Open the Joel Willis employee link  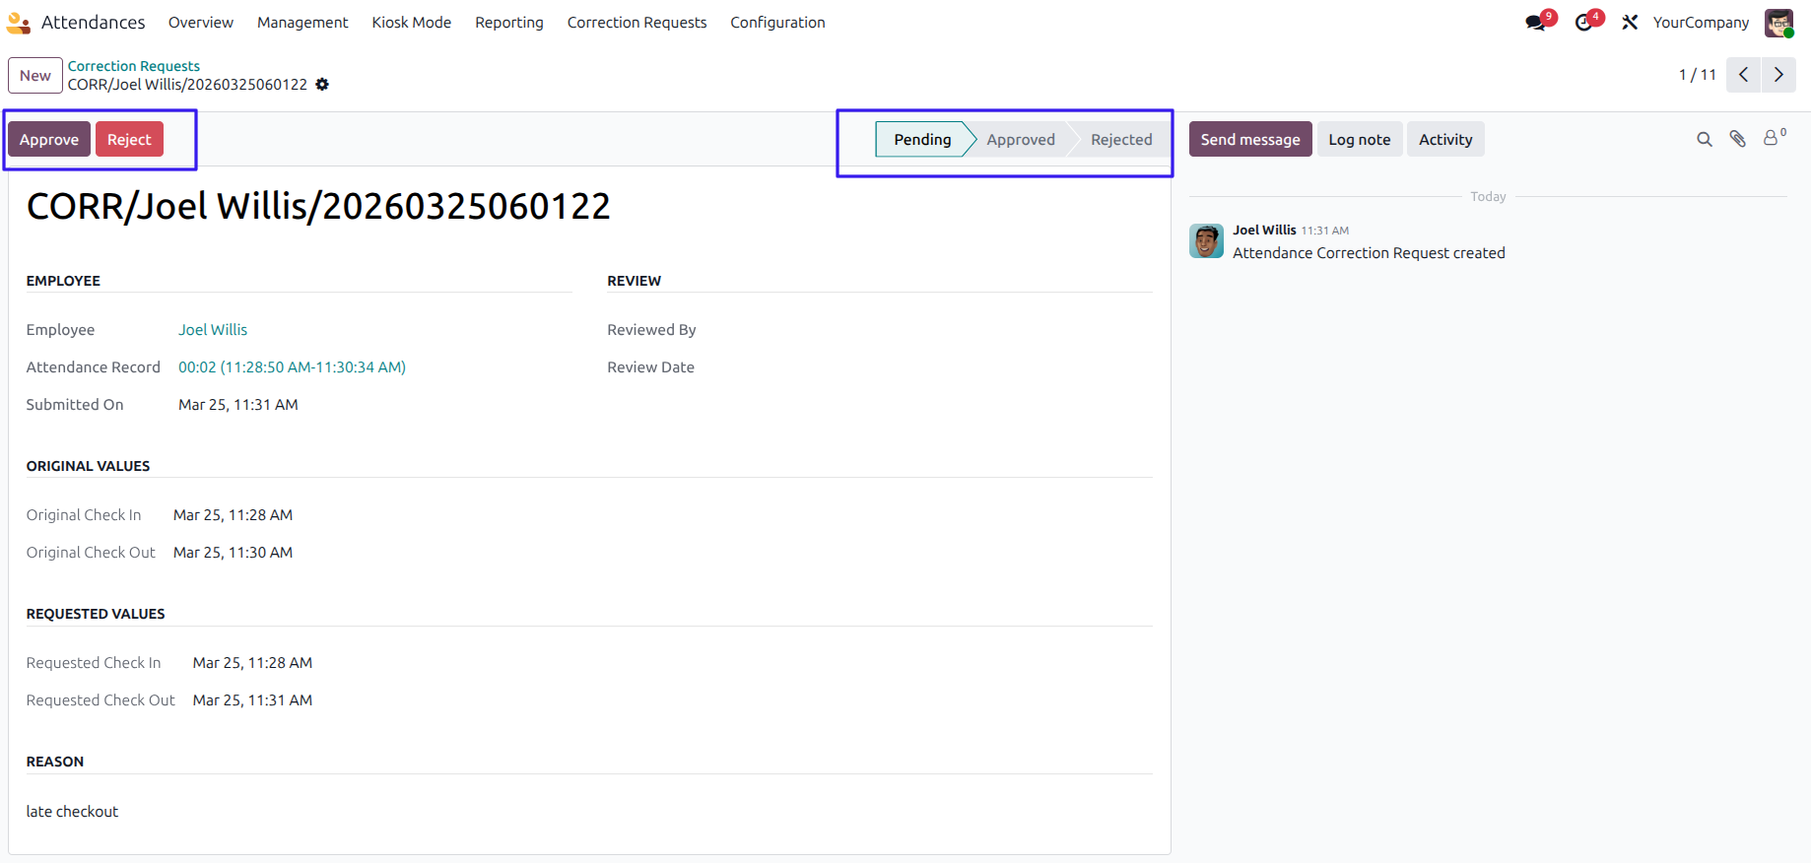213,330
